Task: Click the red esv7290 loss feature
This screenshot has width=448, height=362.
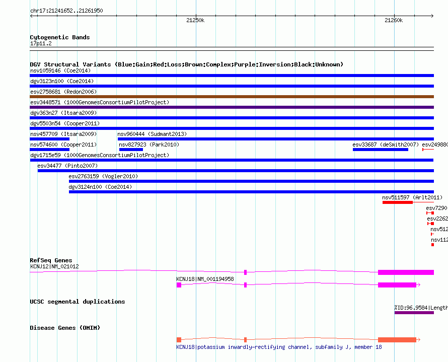Action: [x=430, y=213]
